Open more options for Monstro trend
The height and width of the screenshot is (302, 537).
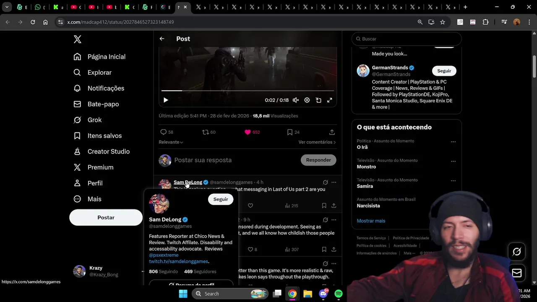click(x=453, y=161)
